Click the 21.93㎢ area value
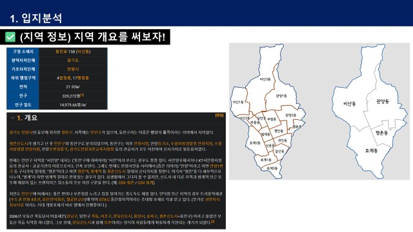This screenshot has width=413, height=232. pyautogui.click(x=73, y=87)
